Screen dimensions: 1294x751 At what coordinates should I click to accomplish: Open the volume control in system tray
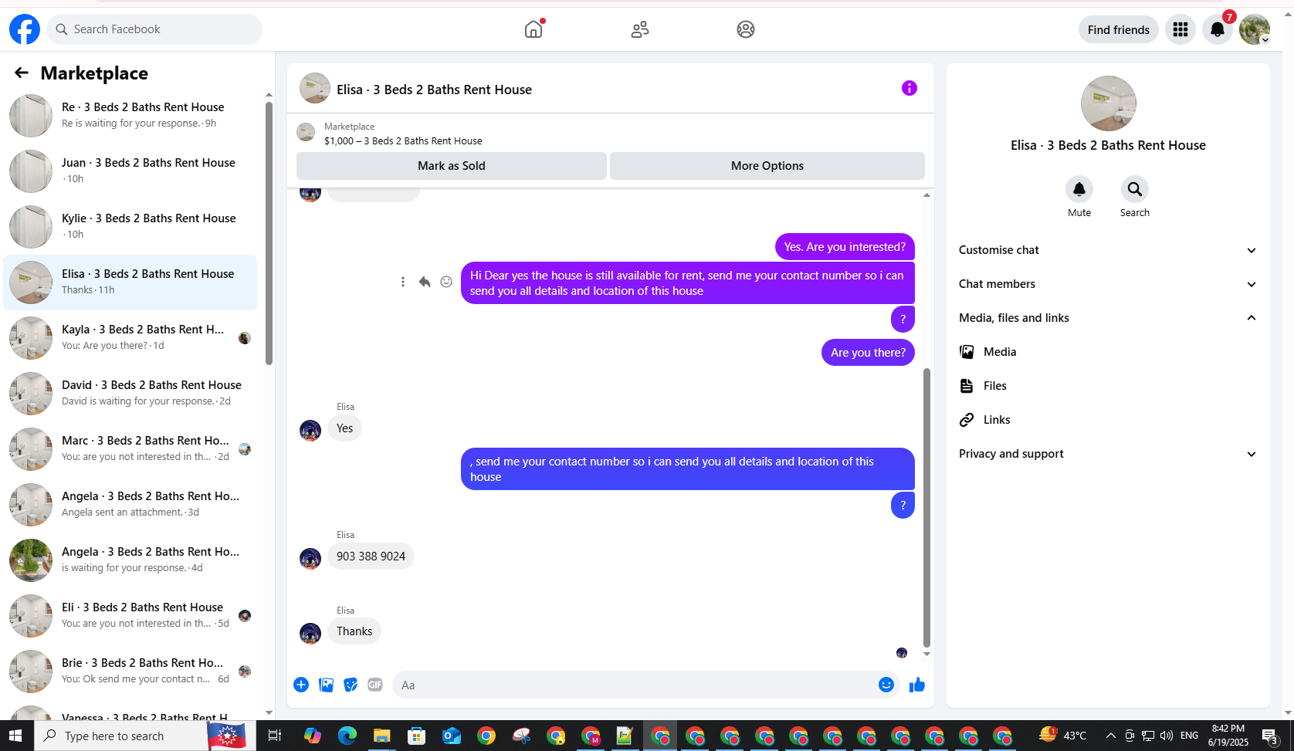click(x=1167, y=736)
